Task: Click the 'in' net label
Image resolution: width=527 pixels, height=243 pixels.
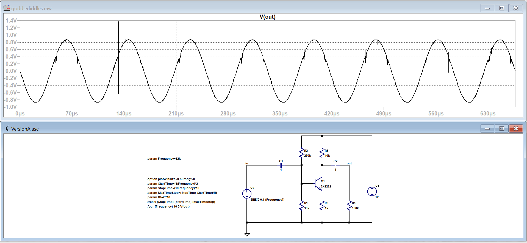Action: click(x=247, y=163)
